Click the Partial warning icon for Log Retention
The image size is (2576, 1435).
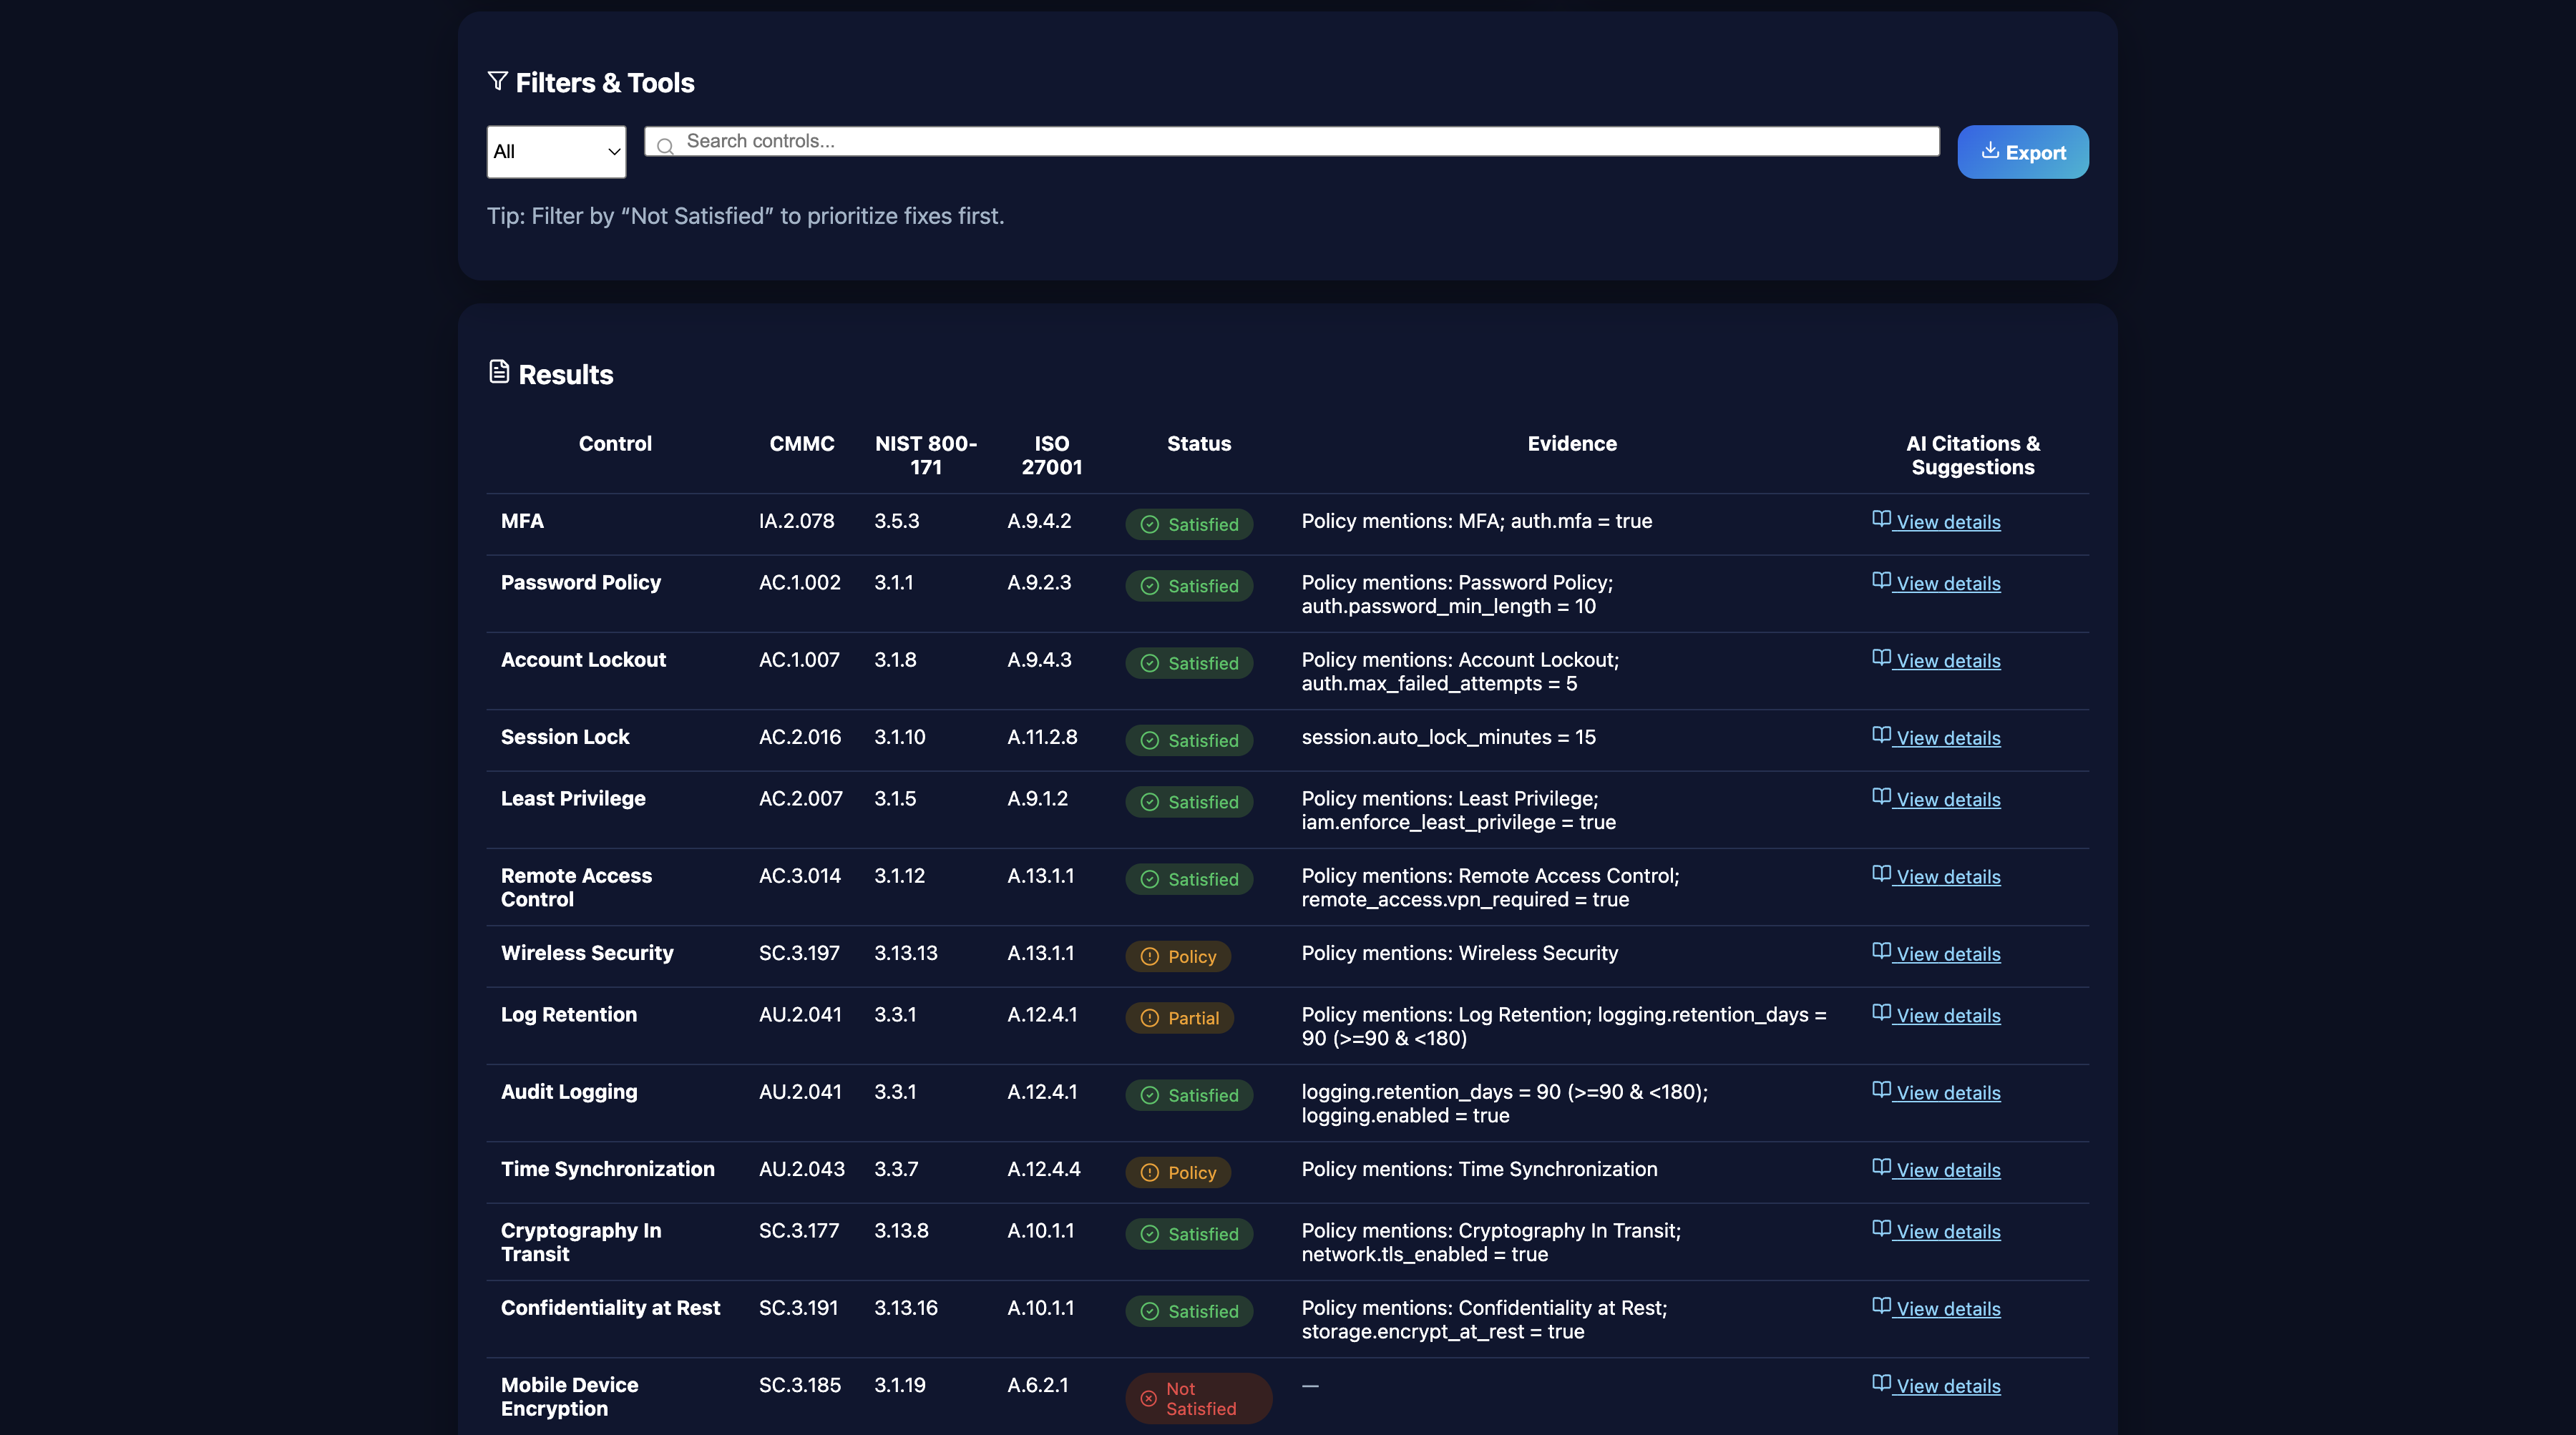[1150, 1018]
